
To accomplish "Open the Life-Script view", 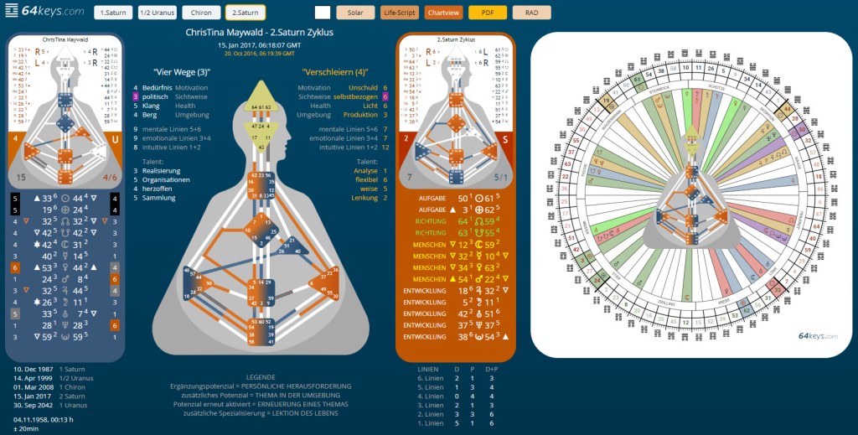I will 400,13.
